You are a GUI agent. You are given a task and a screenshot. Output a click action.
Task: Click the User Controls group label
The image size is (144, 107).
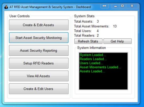(19, 16)
